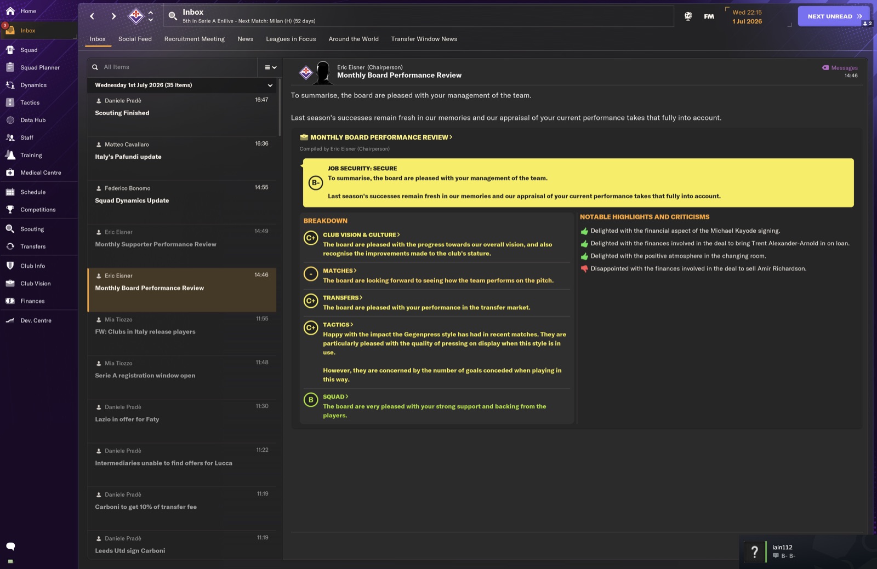This screenshot has width=877, height=569.
Task: Navigate back with the left arrow
Action: [92, 16]
